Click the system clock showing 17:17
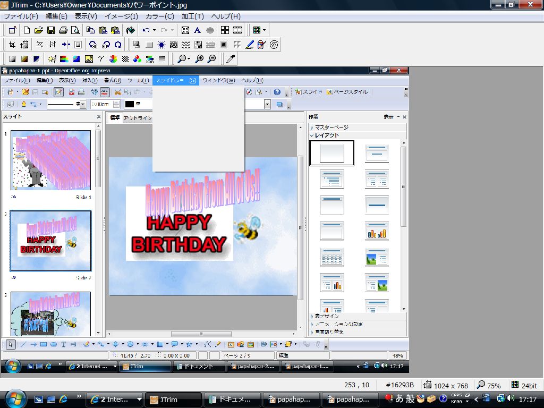This screenshot has width=544, height=408. click(x=528, y=399)
